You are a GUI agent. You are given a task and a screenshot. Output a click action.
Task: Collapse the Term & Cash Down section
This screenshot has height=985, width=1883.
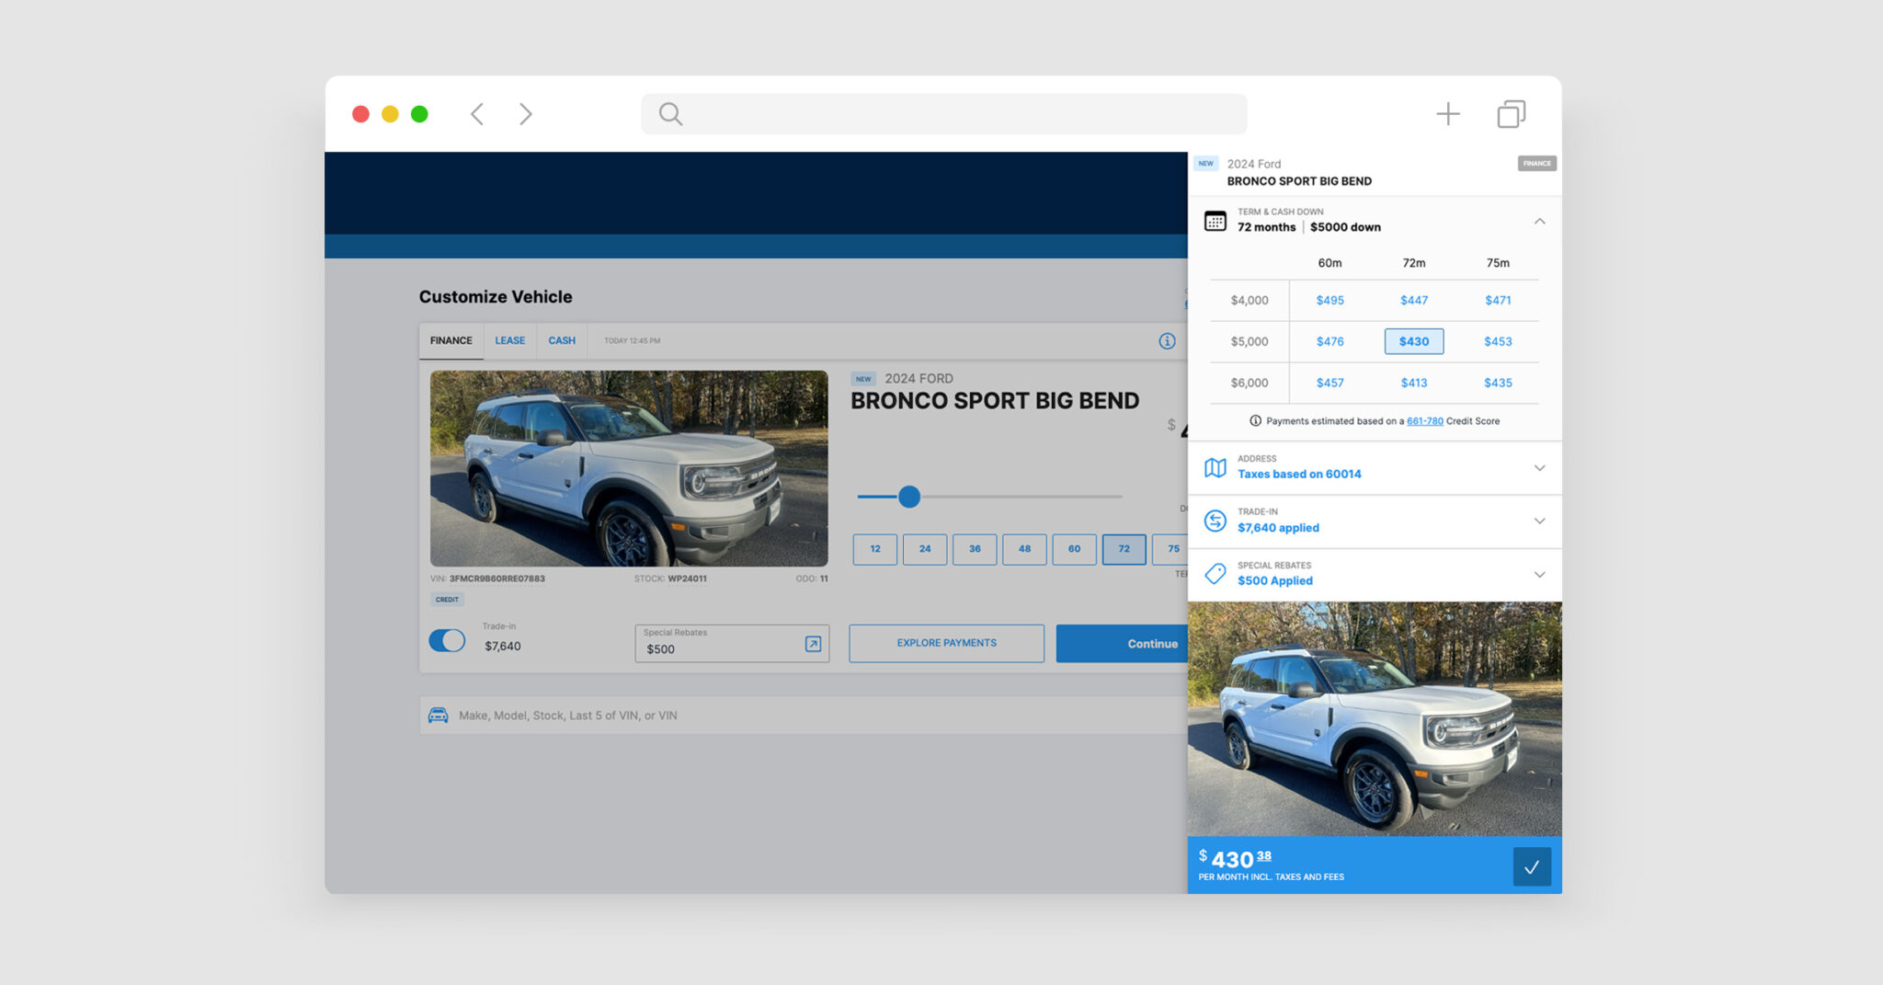(1539, 221)
